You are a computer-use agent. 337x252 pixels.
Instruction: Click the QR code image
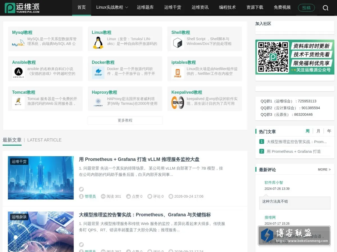(x=273, y=57)
